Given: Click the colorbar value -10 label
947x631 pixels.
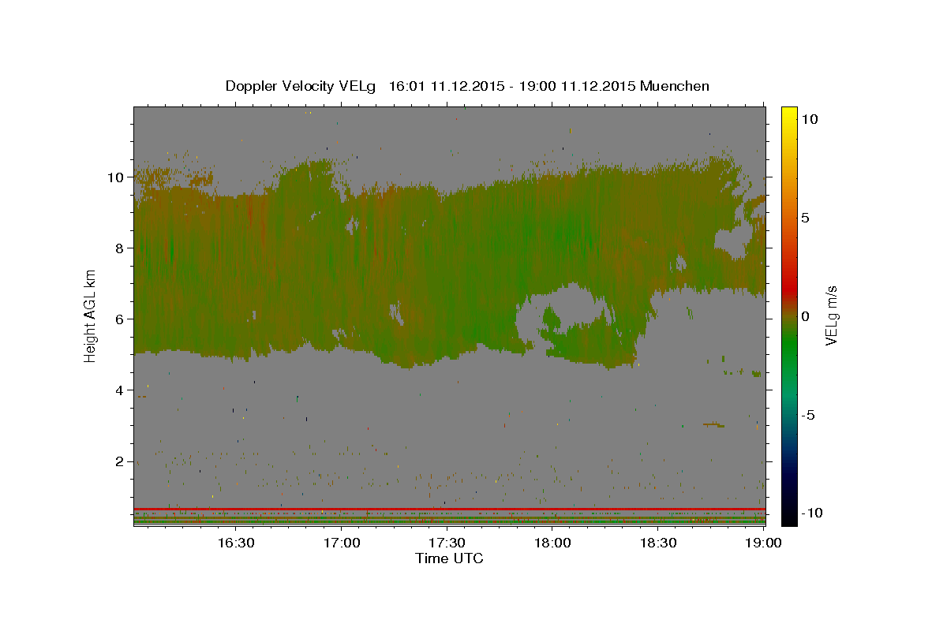Looking at the screenshot, I should click(811, 513).
